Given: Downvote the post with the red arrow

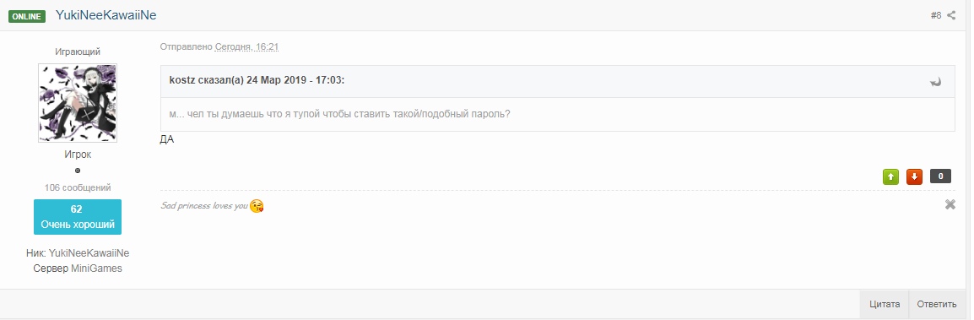Looking at the screenshot, I should (x=914, y=176).
